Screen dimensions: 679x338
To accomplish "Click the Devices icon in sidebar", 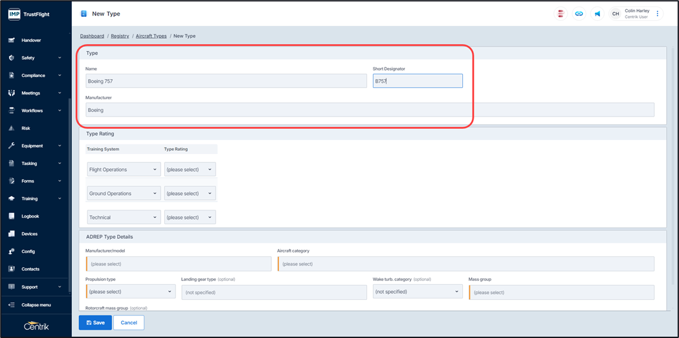I will click(x=12, y=234).
